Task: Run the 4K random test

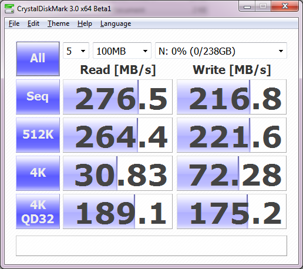Action: pos(38,173)
